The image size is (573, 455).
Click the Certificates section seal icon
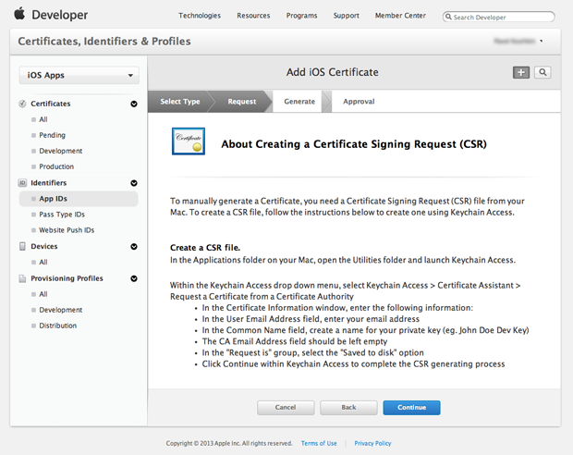coord(22,104)
